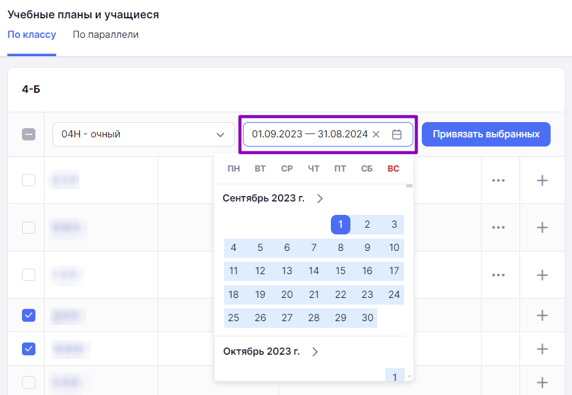Screen dimensions: 572x395
Task: Switch to the 'По классу' tab
Action: coord(32,35)
